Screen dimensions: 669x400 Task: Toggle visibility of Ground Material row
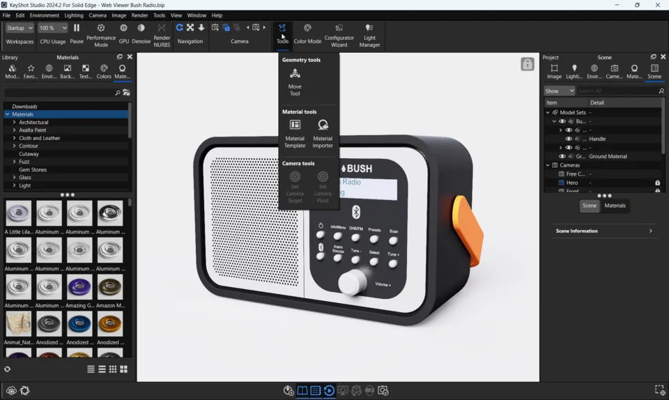562,157
